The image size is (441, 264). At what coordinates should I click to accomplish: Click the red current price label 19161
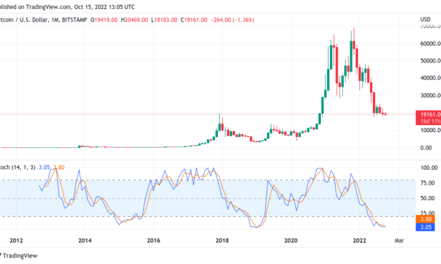click(x=428, y=118)
